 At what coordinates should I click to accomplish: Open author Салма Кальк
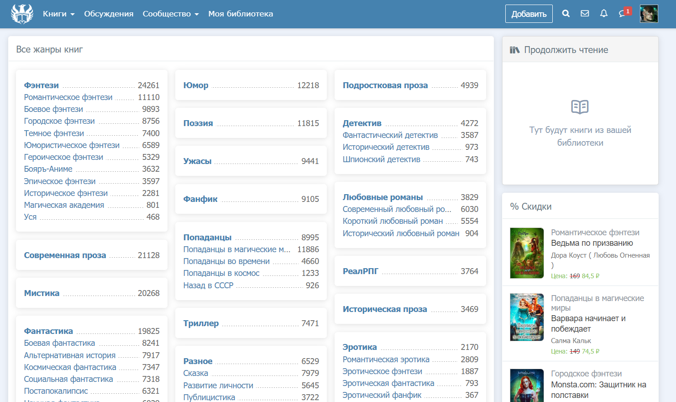coord(571,341)
